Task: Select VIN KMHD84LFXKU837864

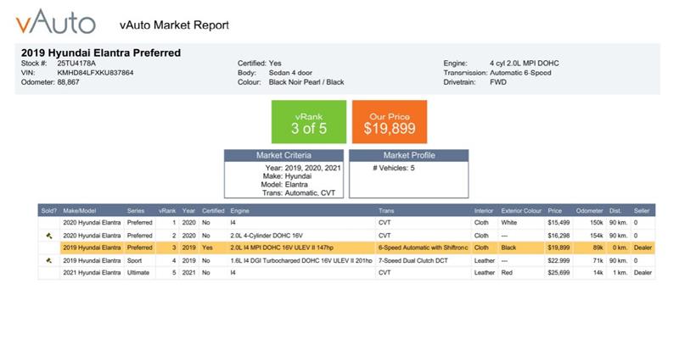Action: (x=95, y=73)
